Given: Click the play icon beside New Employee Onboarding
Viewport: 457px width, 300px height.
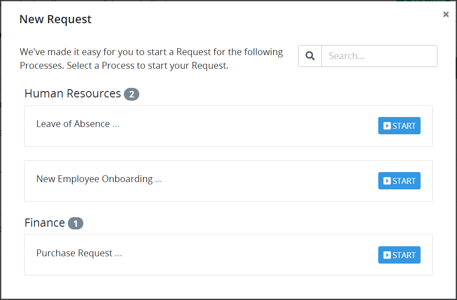Looking at the screenshot, I should coord(387,181).
